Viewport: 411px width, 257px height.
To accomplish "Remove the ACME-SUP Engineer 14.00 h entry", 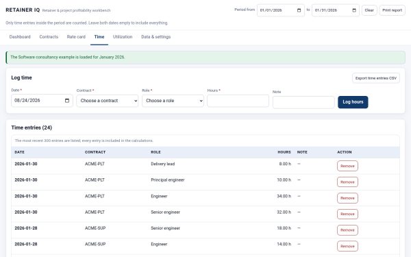I will [x=347, y=246].
